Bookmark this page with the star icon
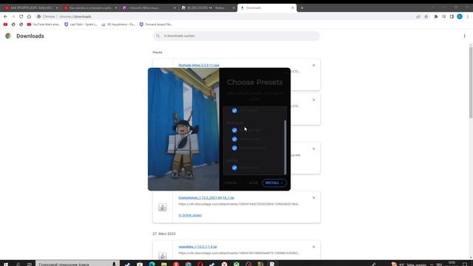The height and width of the screenshot is (266, 473). 426,16
